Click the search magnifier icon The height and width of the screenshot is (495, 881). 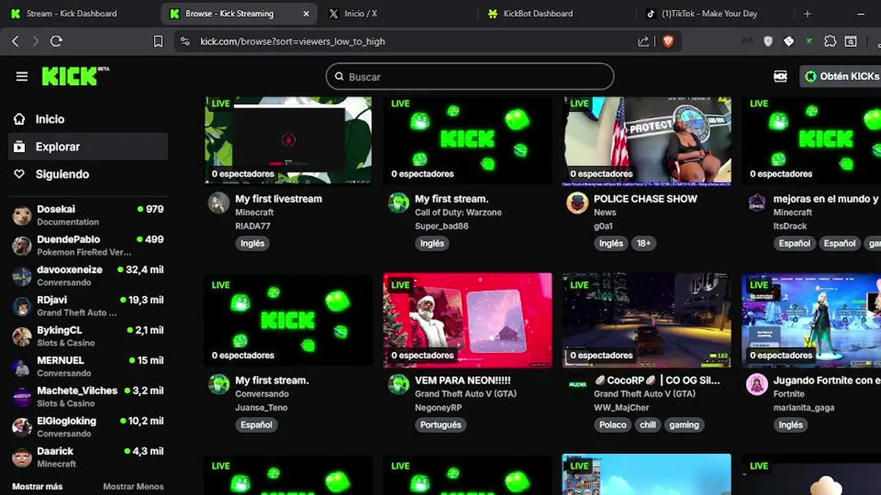pos(339,76)
